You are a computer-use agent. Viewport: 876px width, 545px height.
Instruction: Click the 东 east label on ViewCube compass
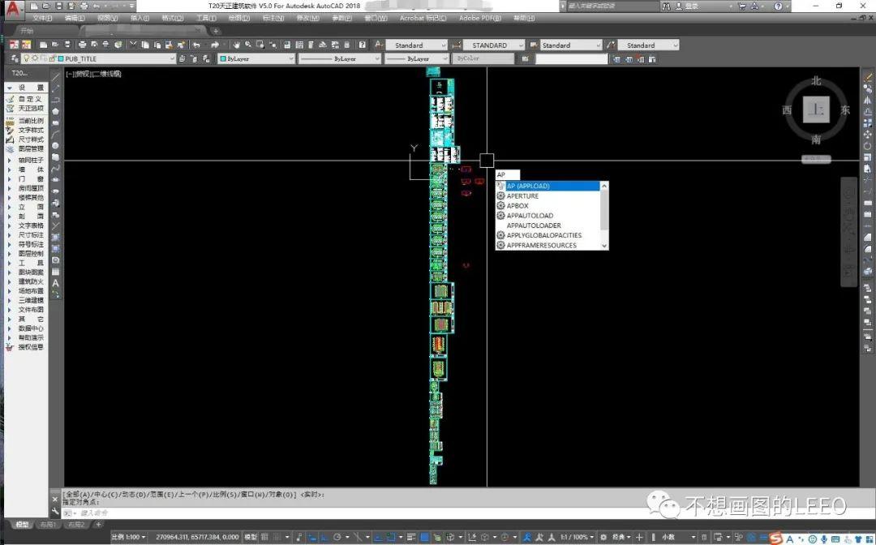[x=845, y=110]
